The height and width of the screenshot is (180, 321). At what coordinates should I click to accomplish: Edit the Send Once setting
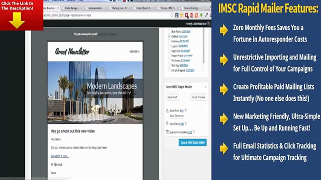click(x=182, y=124)
